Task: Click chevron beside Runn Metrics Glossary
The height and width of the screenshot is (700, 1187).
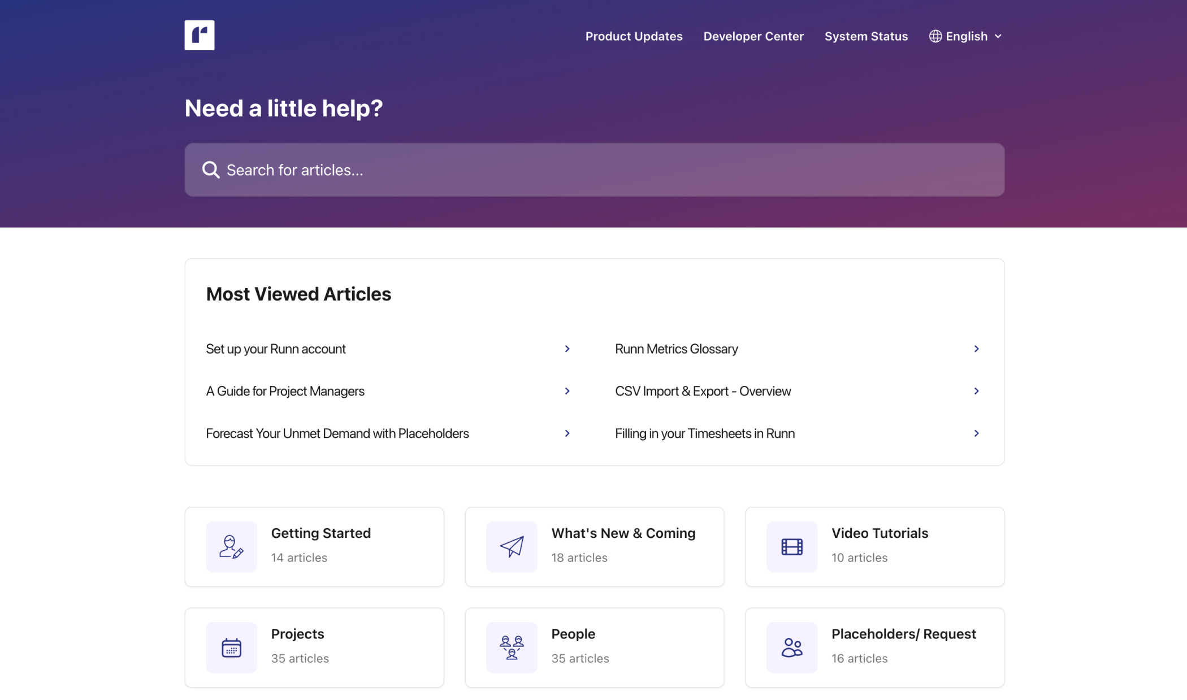Action: click(x=976, y=349)
